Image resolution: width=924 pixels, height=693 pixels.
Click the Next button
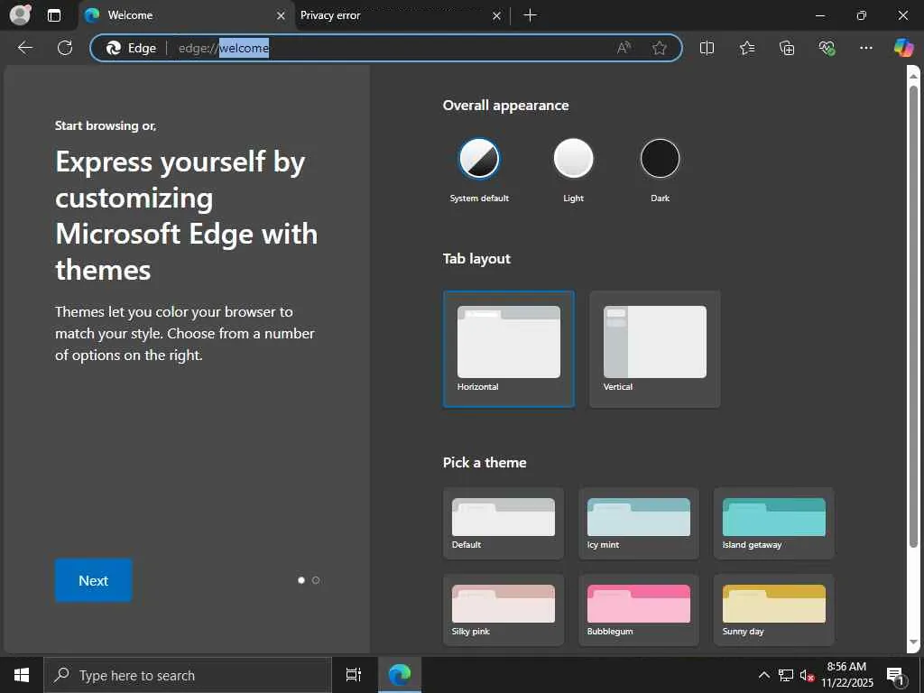coord(93,580)
